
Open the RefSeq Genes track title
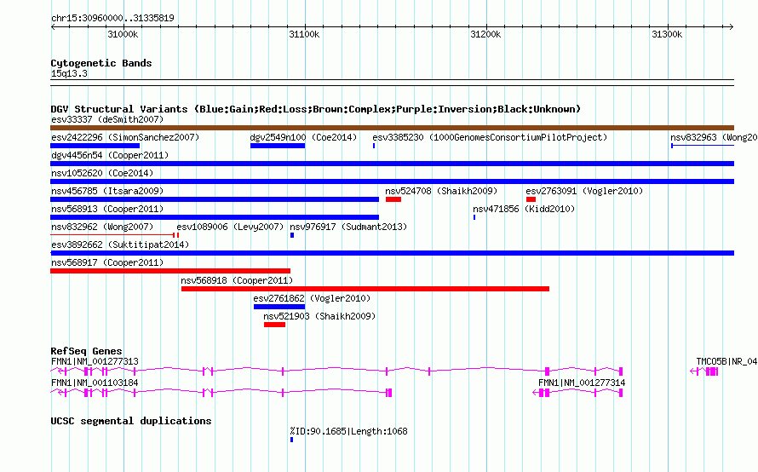[86, 351]
